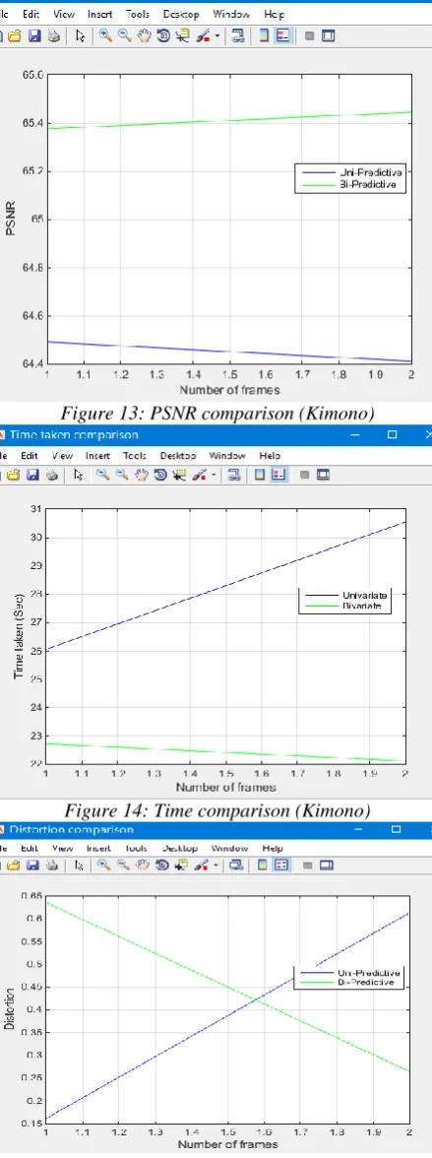Activate Zoom In tool in PSNR figure window
The image size is (432, 1158).
105,34
